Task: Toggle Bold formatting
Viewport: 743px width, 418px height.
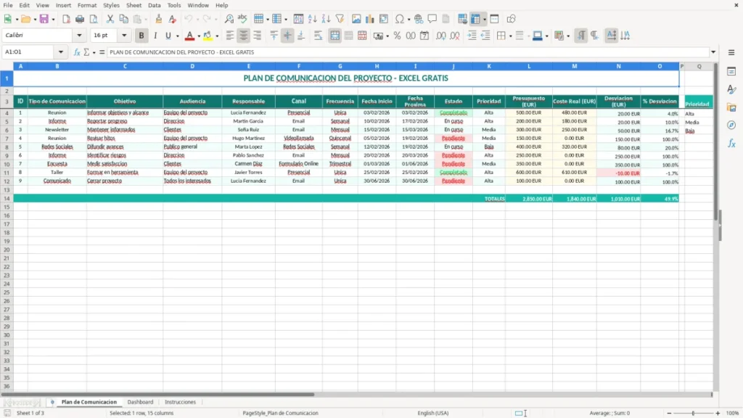Action: [141, 36]
